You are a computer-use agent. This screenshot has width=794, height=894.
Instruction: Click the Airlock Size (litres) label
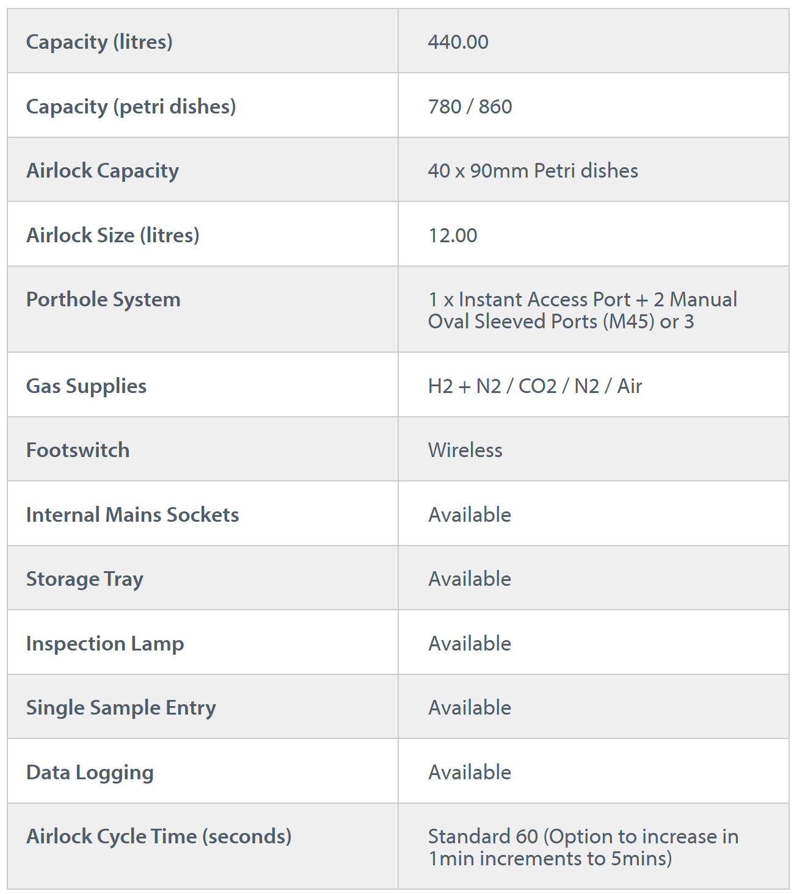(112, 235)
